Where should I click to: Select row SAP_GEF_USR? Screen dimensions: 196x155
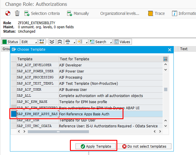tap(87, 120)
